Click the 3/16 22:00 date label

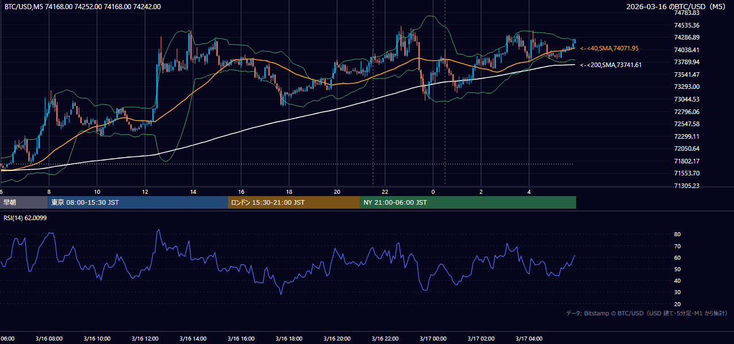[385, 338]
